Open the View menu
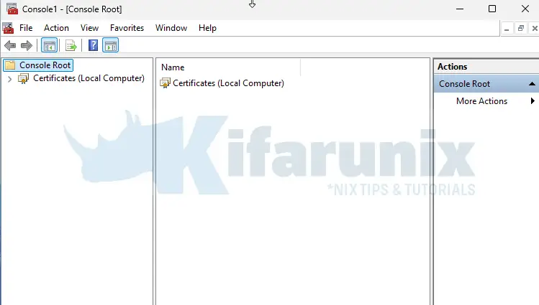The height and width of the screenshot is (305, 539). pos(89,28)
